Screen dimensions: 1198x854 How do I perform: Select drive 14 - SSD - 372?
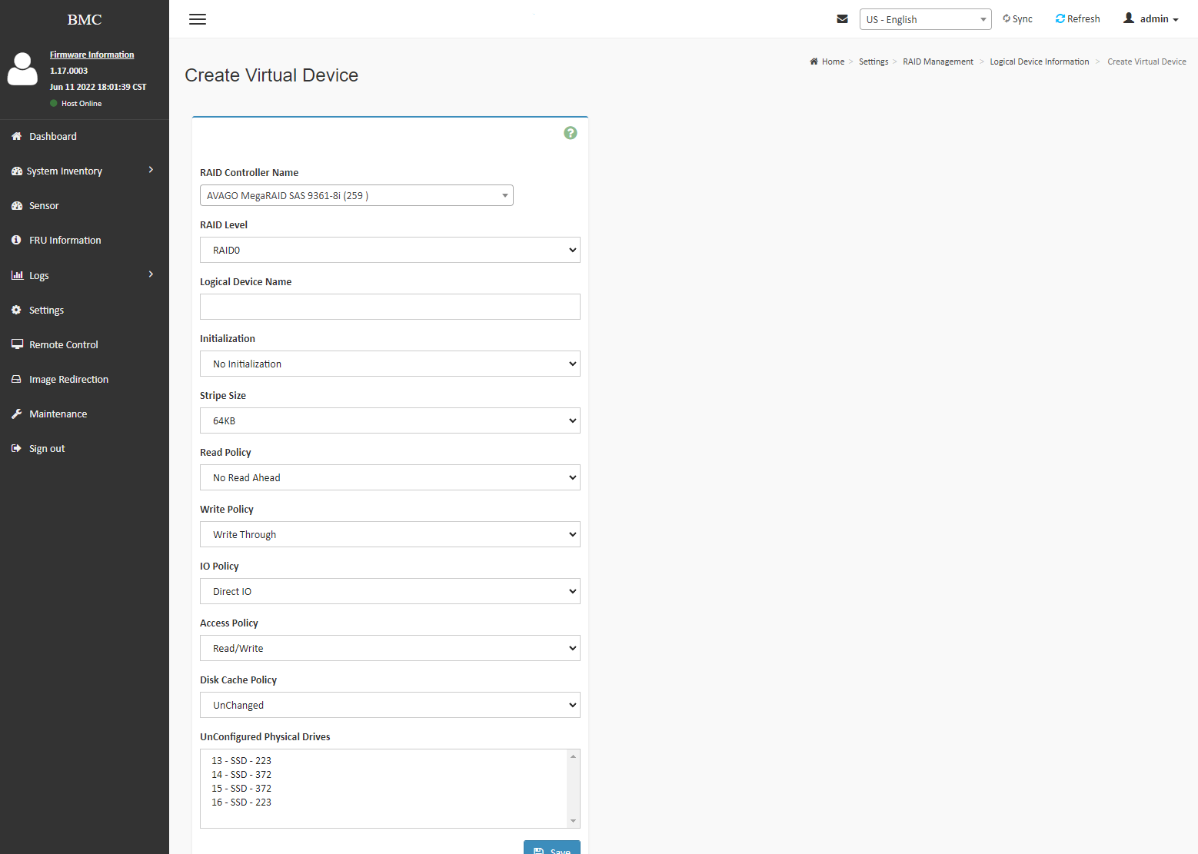tap(241, 775)
